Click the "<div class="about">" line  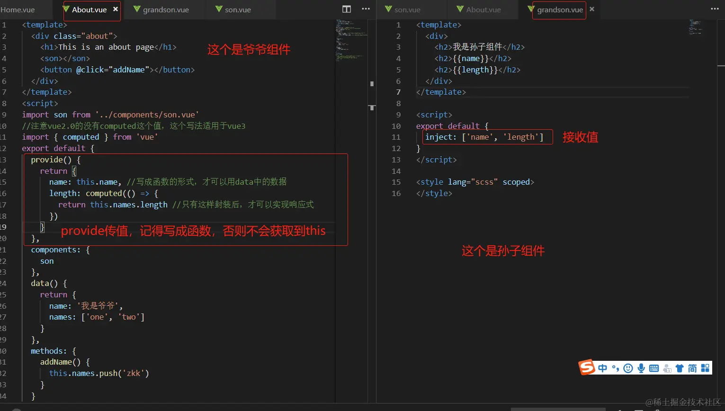tap(74, 36)
